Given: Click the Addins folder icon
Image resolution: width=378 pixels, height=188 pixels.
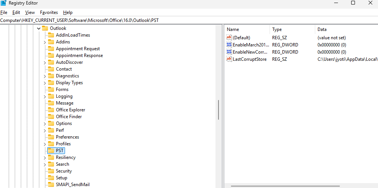Looking at the screenshot, I should (x=51, y=42).
